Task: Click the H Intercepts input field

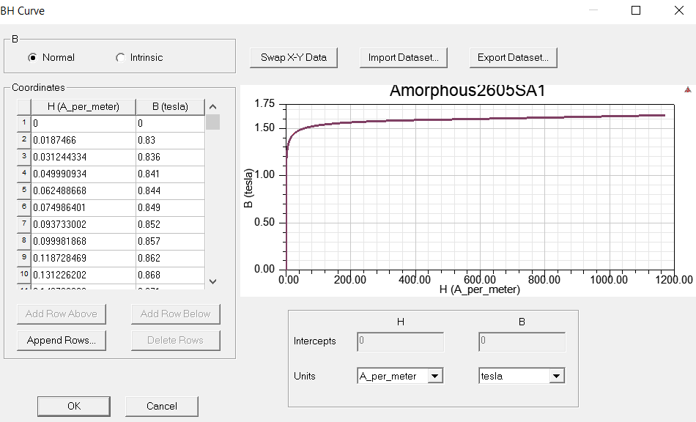Action: click(400, 341)
